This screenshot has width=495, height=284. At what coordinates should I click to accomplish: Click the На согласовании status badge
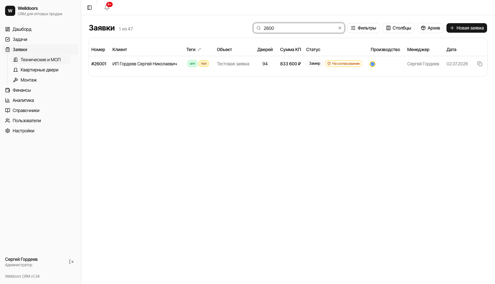tap(343, 63)
